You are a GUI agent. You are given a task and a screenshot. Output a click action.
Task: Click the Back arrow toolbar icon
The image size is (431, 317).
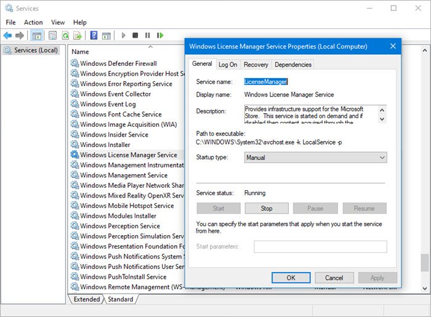[x=7, y=36]
